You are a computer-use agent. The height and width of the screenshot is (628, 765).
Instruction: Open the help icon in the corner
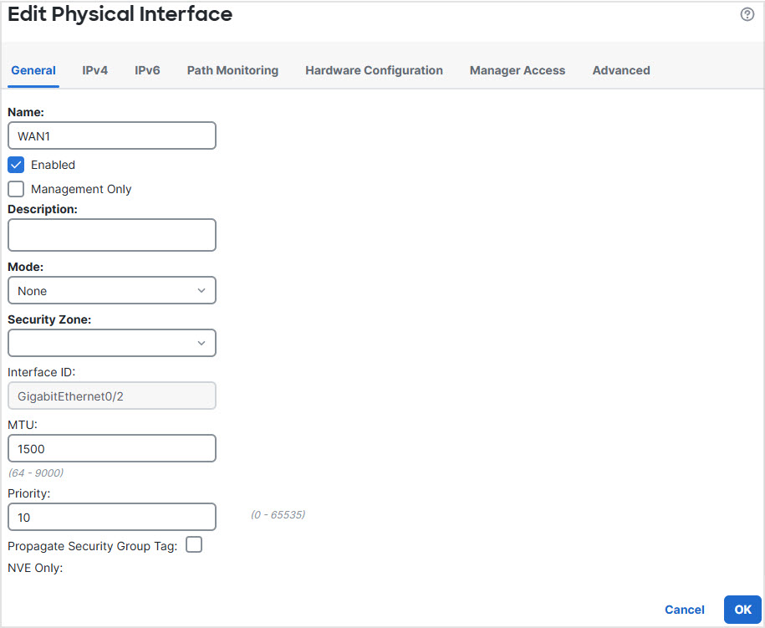pyautogui.click(x=746, y=14)
